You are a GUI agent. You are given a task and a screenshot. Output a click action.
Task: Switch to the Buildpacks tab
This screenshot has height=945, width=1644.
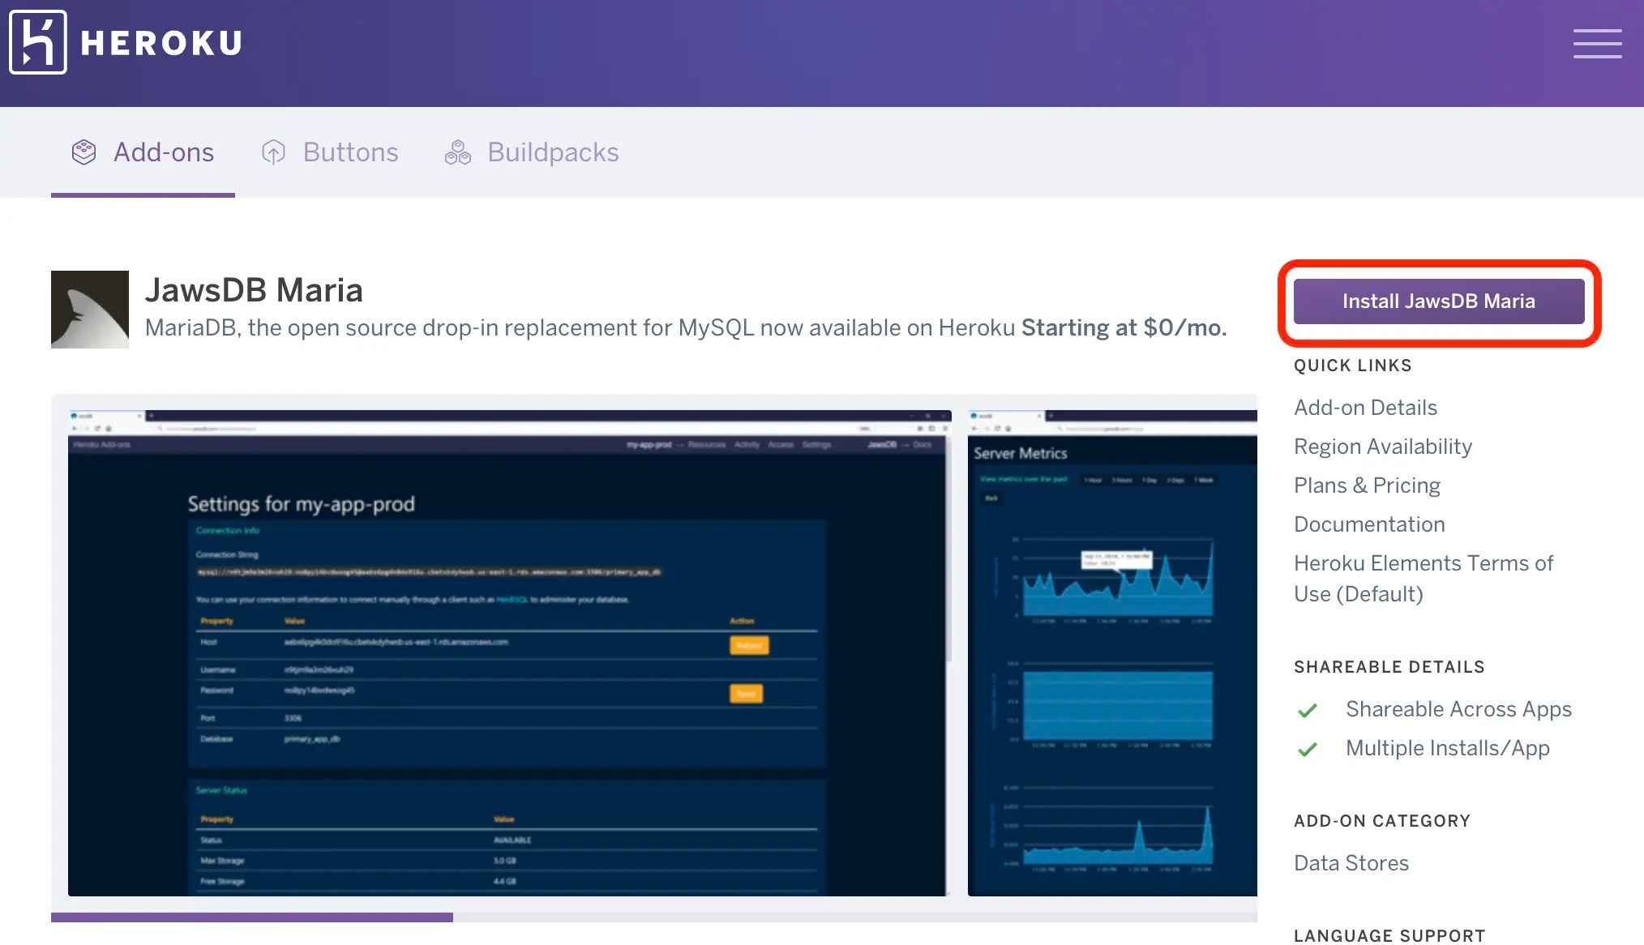click(x=553, y=152)
